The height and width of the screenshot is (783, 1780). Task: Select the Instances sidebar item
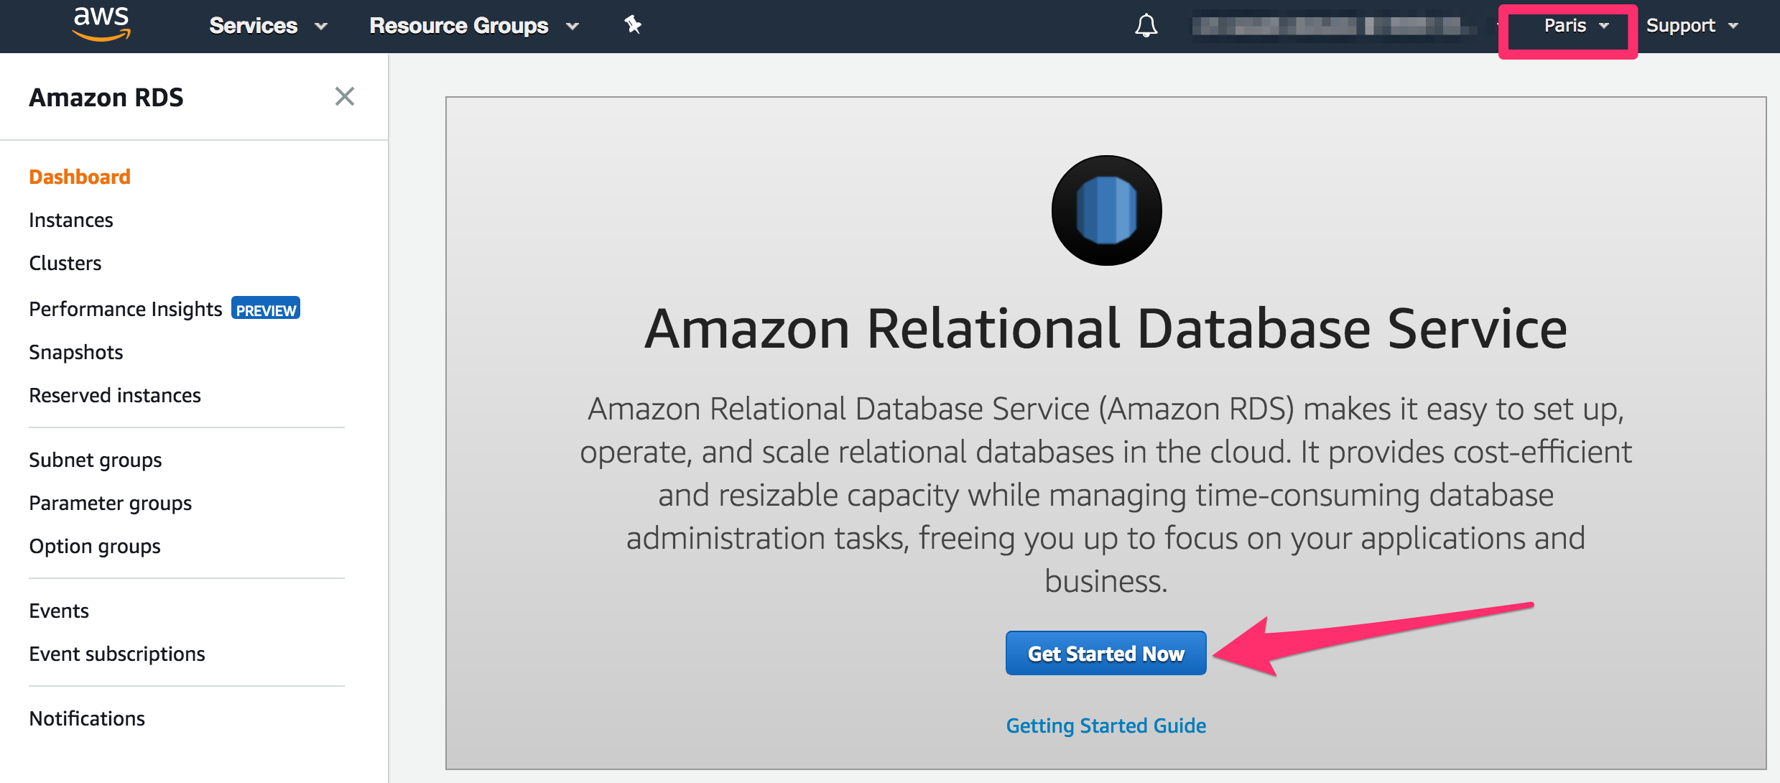coord(70,220)
